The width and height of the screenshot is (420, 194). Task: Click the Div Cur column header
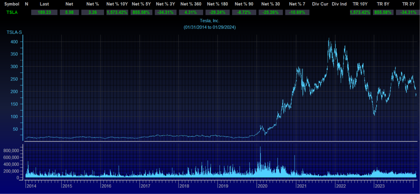pyautogui.click(x=320, y=4)
